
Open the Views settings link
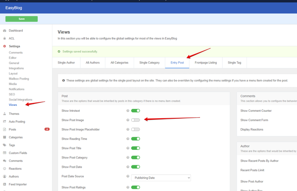click(13, 105)
